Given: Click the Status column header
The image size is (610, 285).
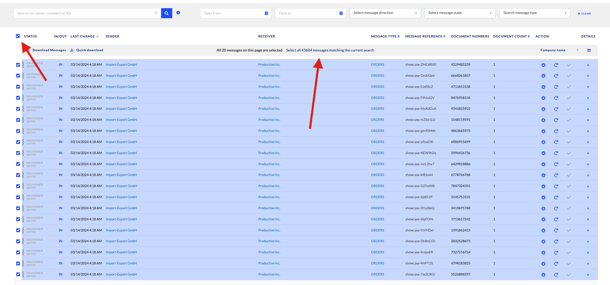Looking at the screenshot, I should [x=30, y=36].
